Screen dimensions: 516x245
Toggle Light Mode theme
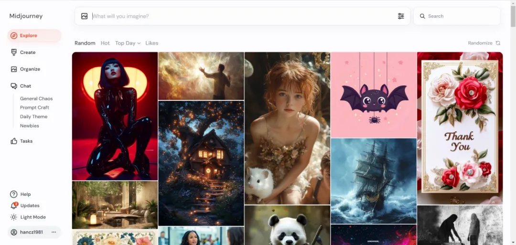pos(32,217)
